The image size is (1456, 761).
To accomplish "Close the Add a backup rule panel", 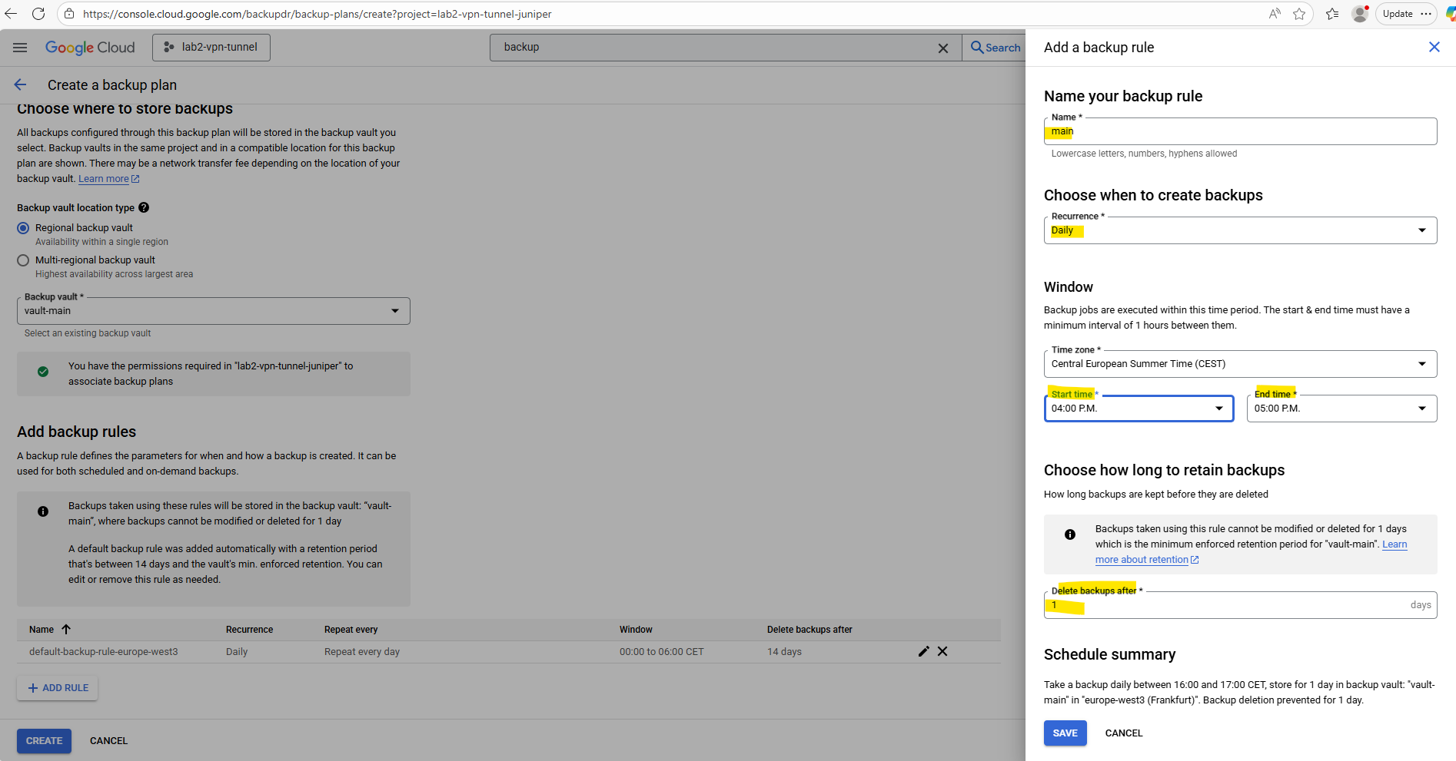I will click(x=1434, y=47).
